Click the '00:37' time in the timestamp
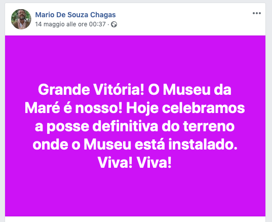 click(x=97, y=24)
